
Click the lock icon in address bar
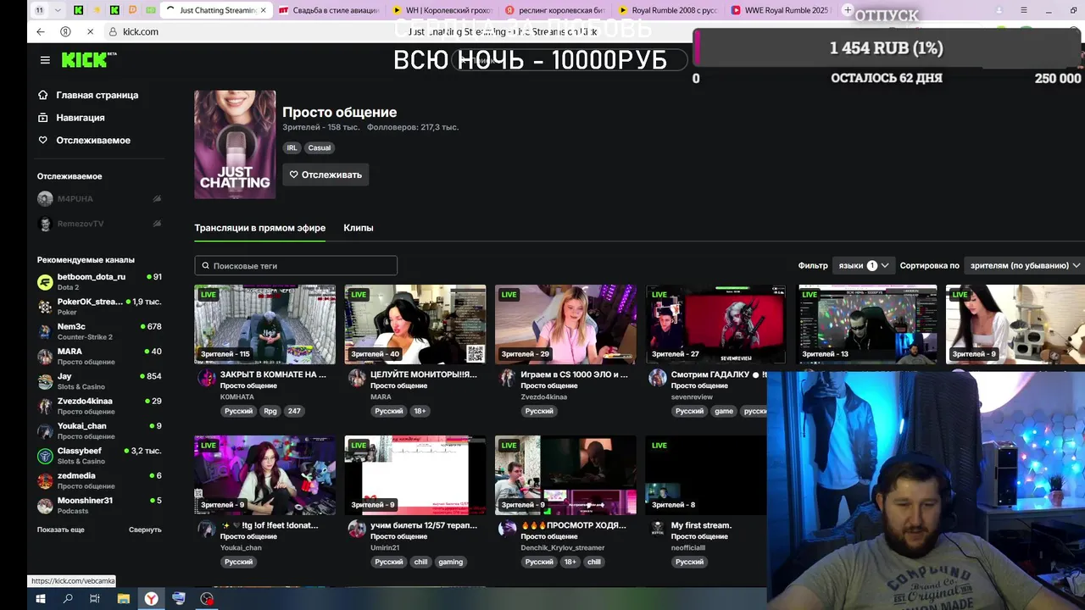(x=113, y=31)
